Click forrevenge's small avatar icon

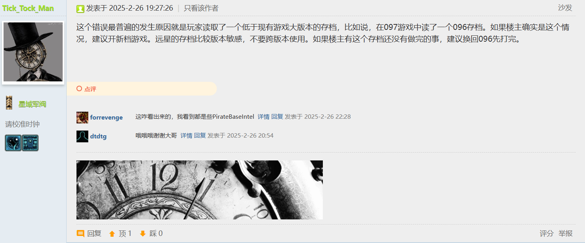(x=82, y=117)
